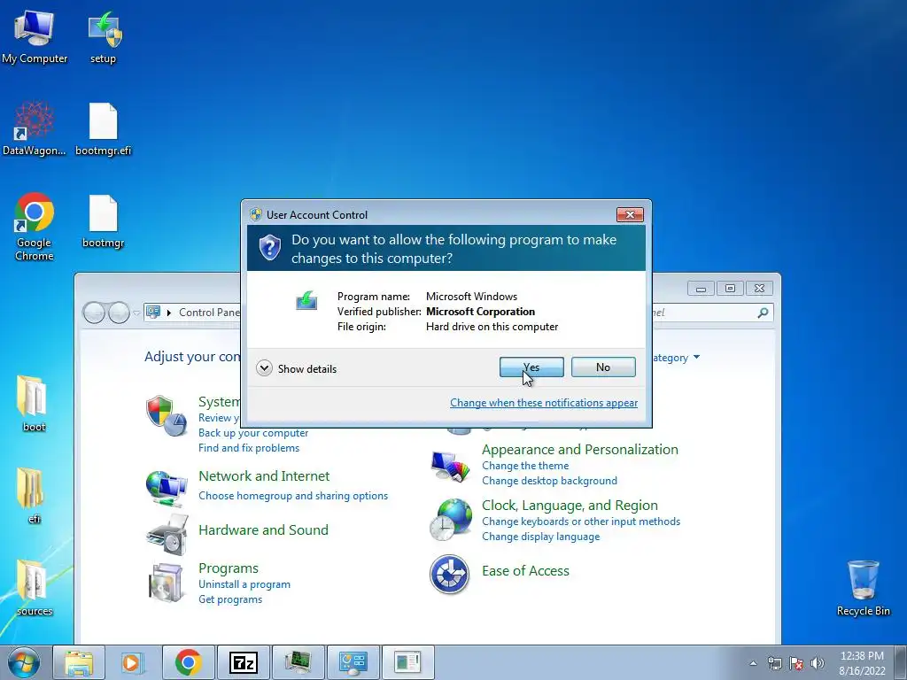907x680 pixels.
Task: Select the Google Chrome desktop shortcut
Action: (35, 227)
